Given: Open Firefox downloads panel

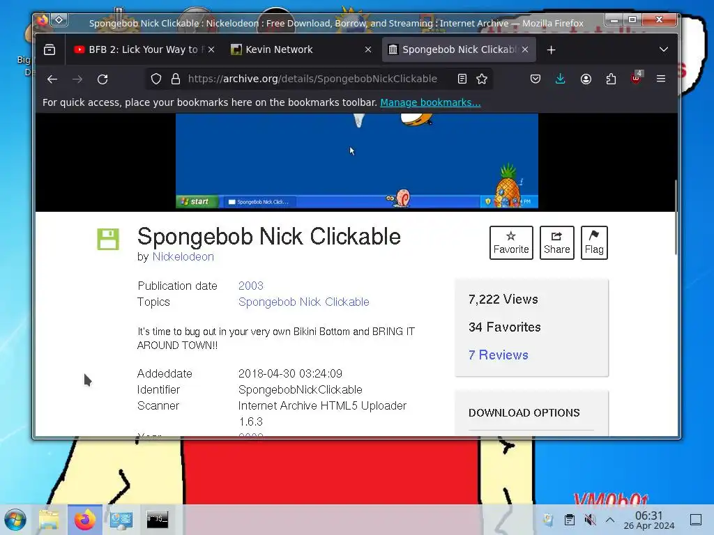Looking at the screenshot, I should pos(561,79).
